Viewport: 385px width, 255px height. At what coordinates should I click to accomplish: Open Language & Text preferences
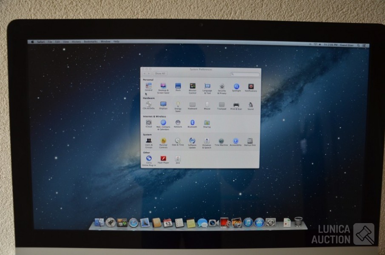[x=207, y=88]
